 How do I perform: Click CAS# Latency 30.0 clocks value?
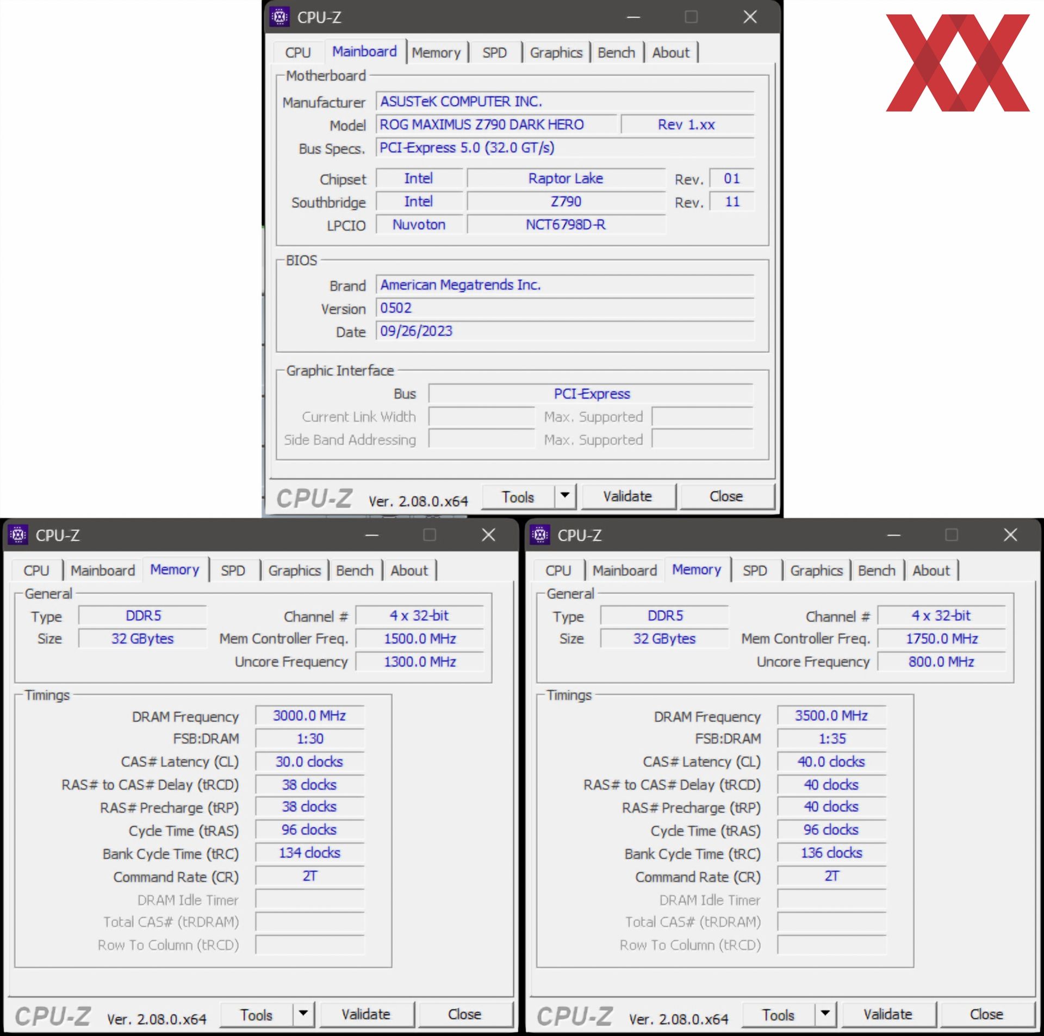(309, 761)
